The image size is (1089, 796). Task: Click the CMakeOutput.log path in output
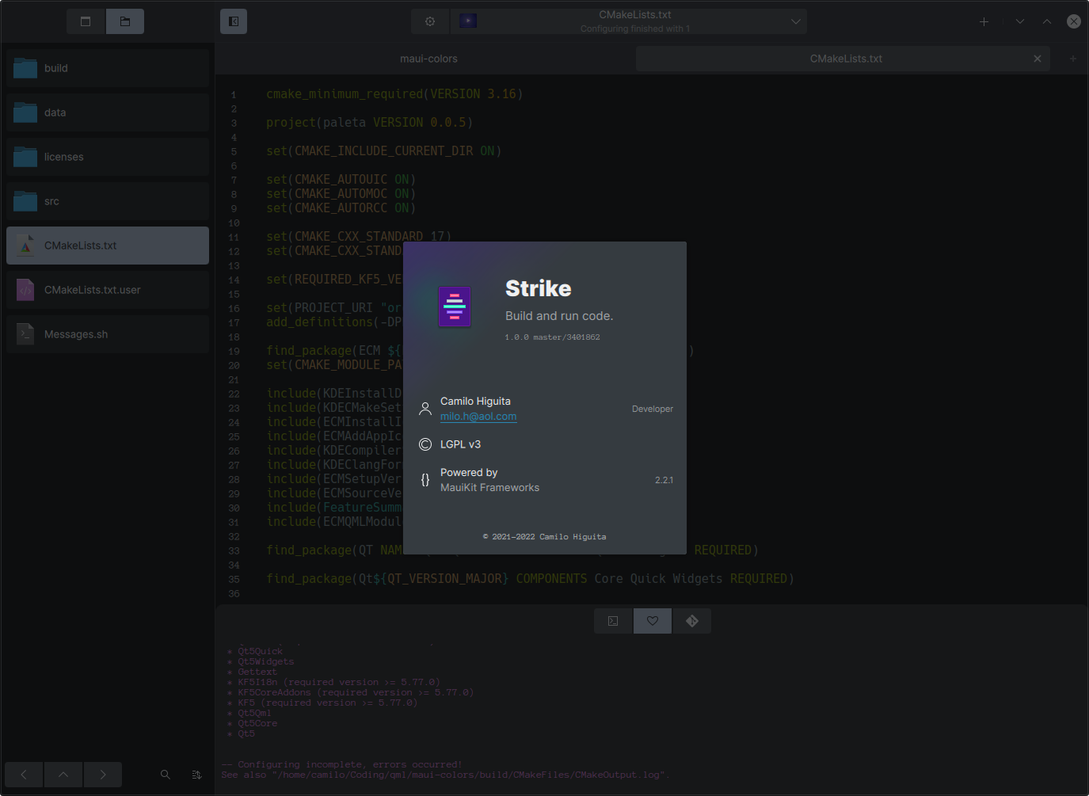coord(470,775)
